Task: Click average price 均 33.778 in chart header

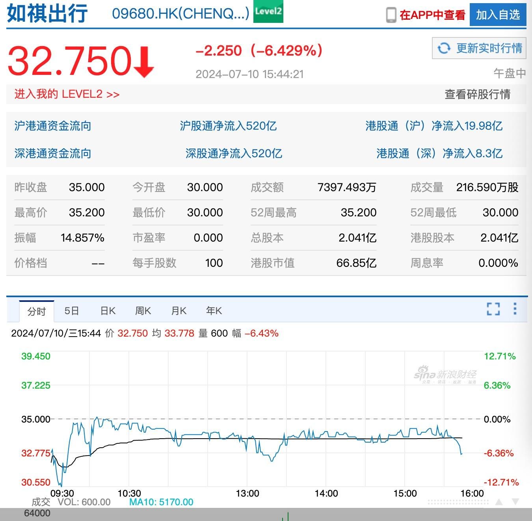Action: [x=173, y=333]
